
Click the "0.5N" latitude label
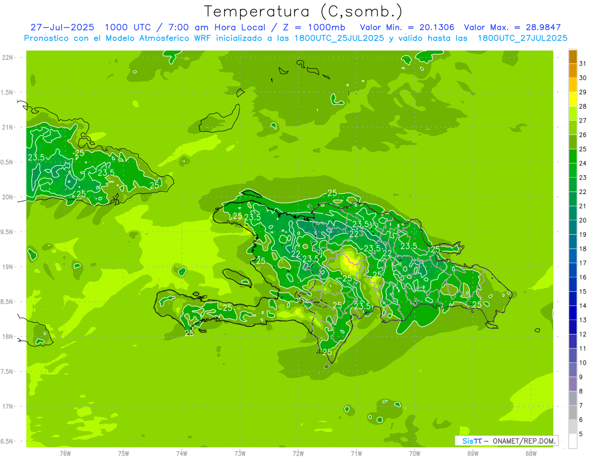click(x=7, y=162)
